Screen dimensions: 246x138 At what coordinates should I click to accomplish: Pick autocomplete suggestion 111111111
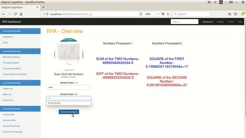coord(69,103)
